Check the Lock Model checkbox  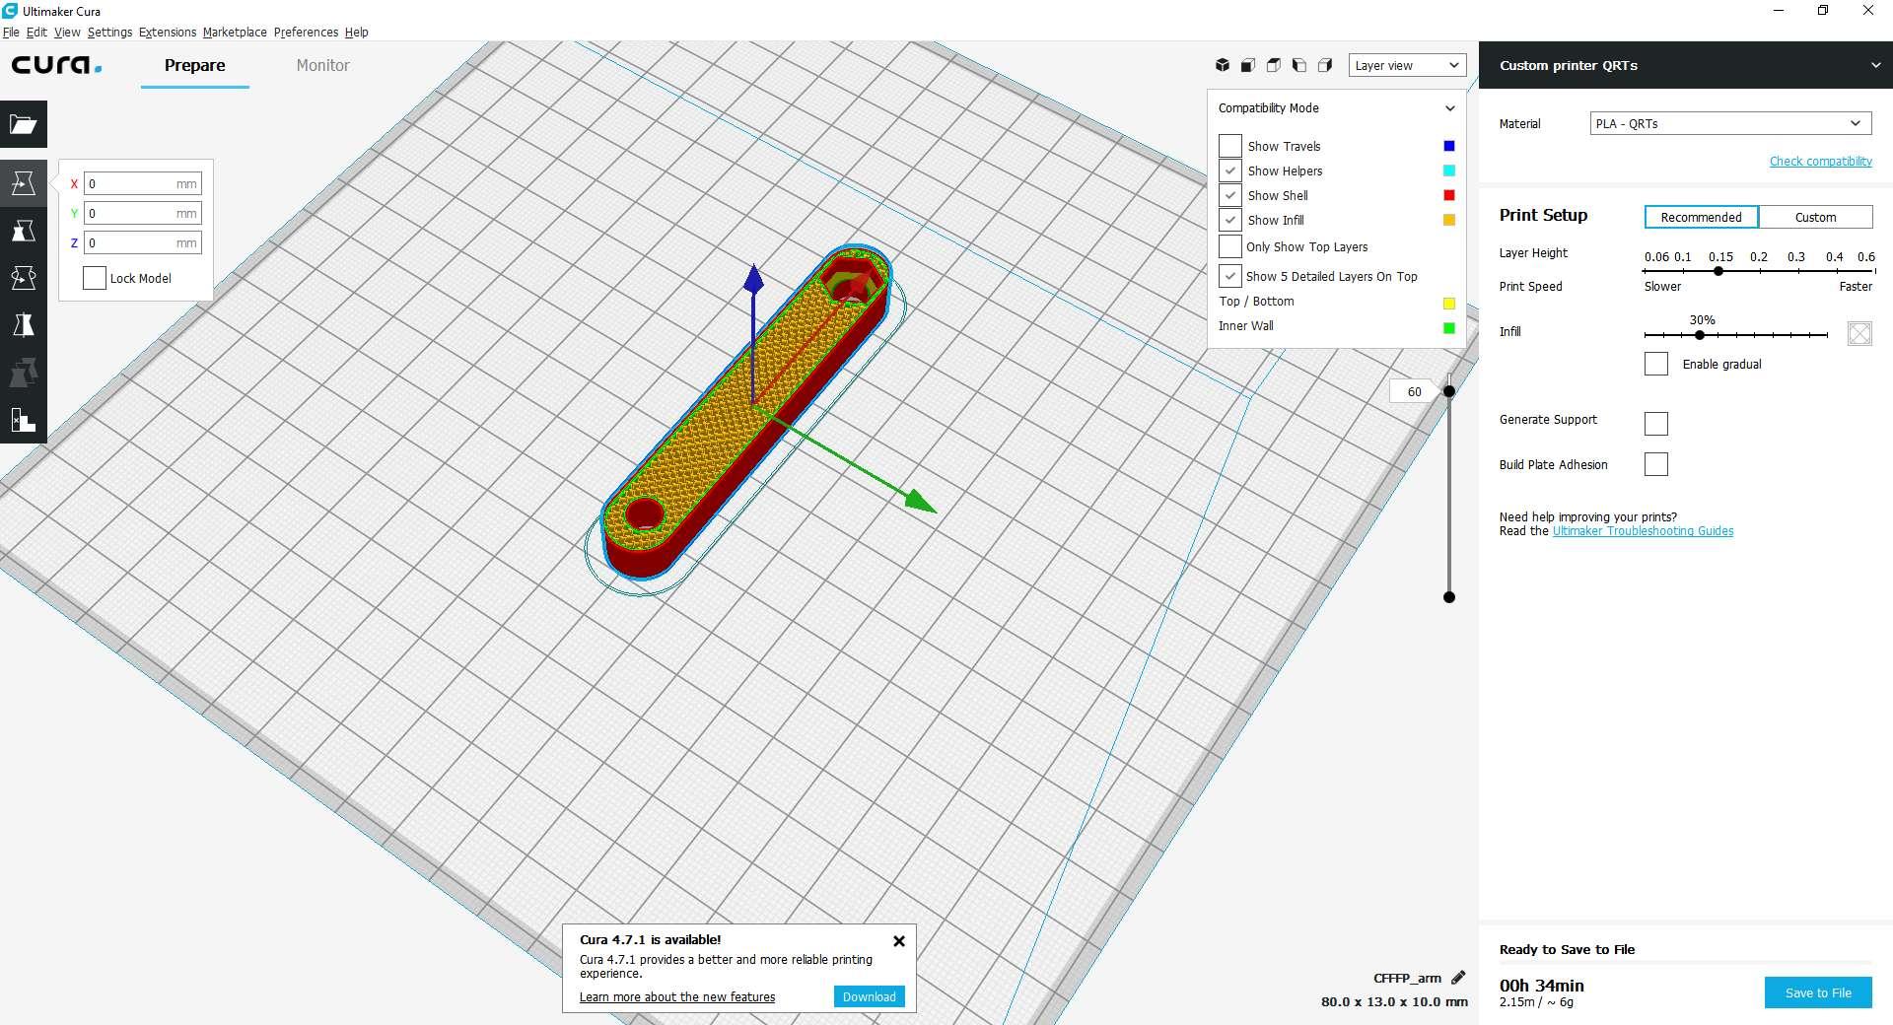[95, 278]
